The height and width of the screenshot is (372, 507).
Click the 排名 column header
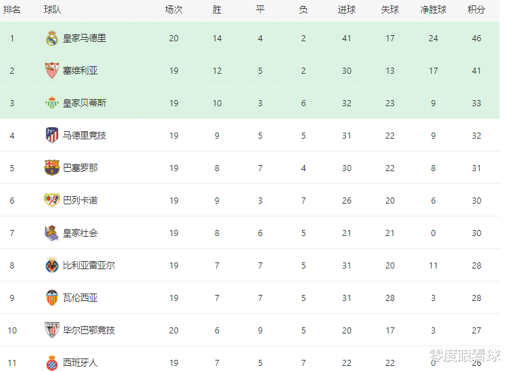12,9
